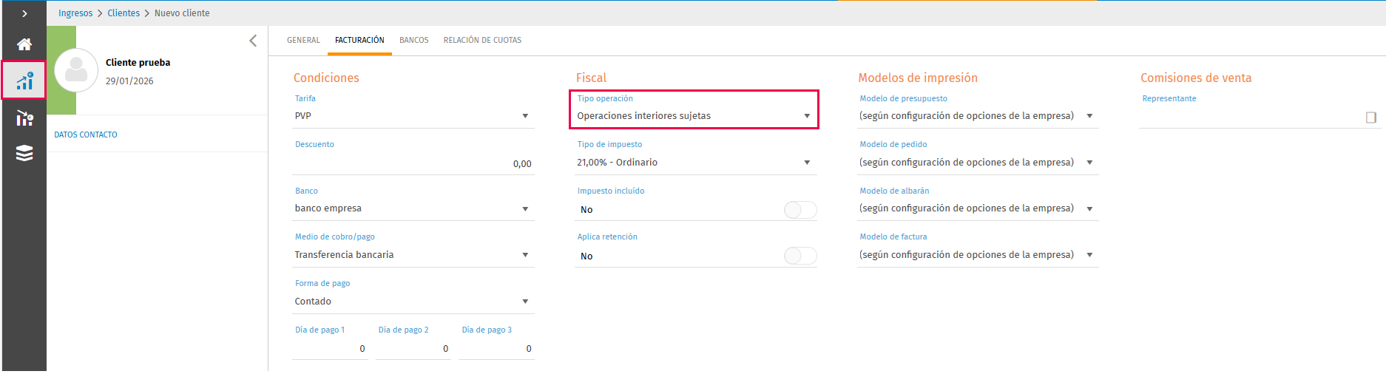Click Modelos de impresión heading
The height and width of the screenshot is (374, 1386).
[x=918, y=78]
